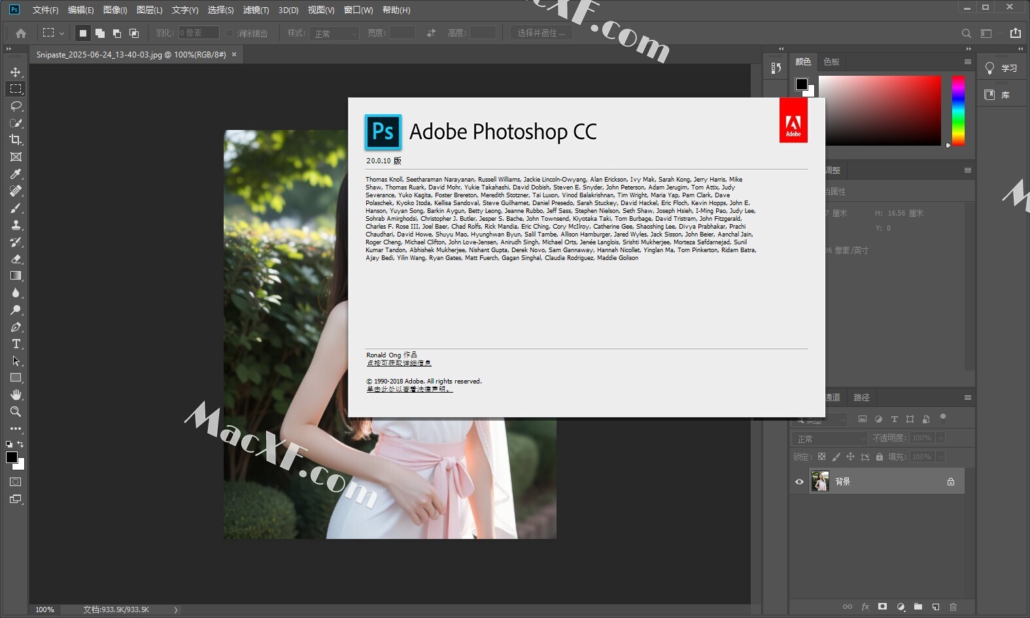Change screen mode icon in toolbar
This screenshot has width=1030, height=618.
click(16, 499)
